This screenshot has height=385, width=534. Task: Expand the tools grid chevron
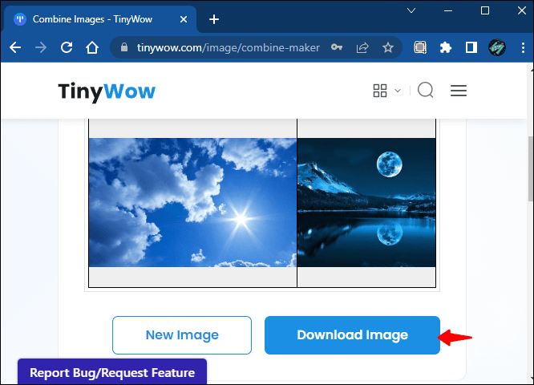(x=398, y=91)
